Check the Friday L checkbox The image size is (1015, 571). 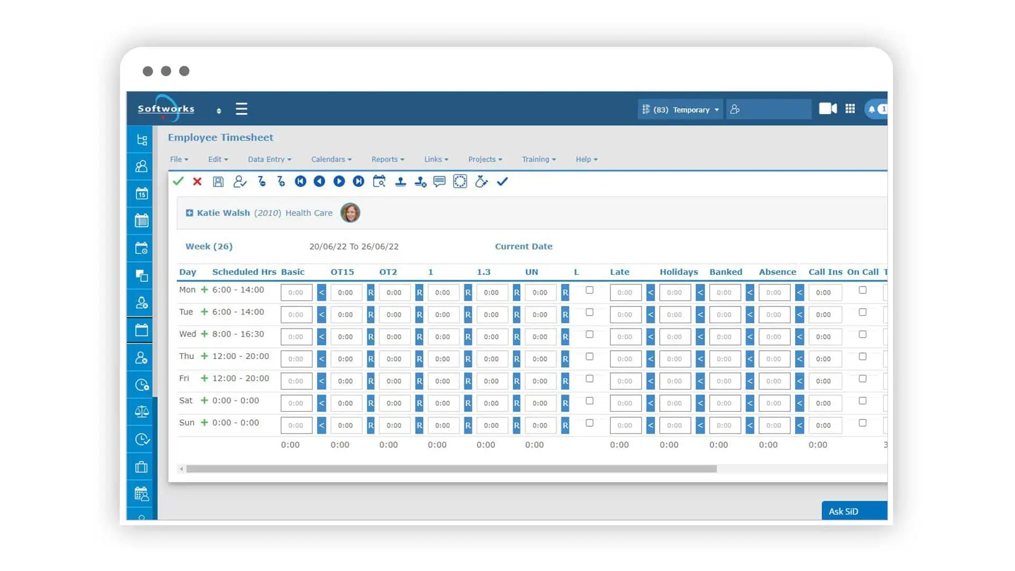[589, 379]
